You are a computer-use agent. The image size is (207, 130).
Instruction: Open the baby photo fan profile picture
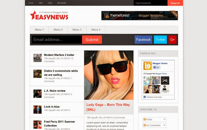click(147, 80)
